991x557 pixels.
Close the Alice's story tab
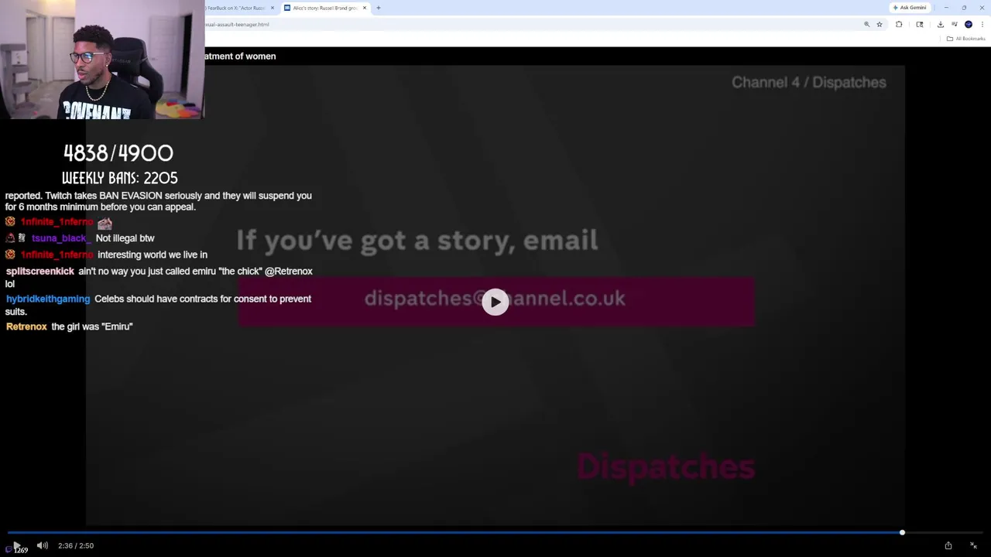365,8
